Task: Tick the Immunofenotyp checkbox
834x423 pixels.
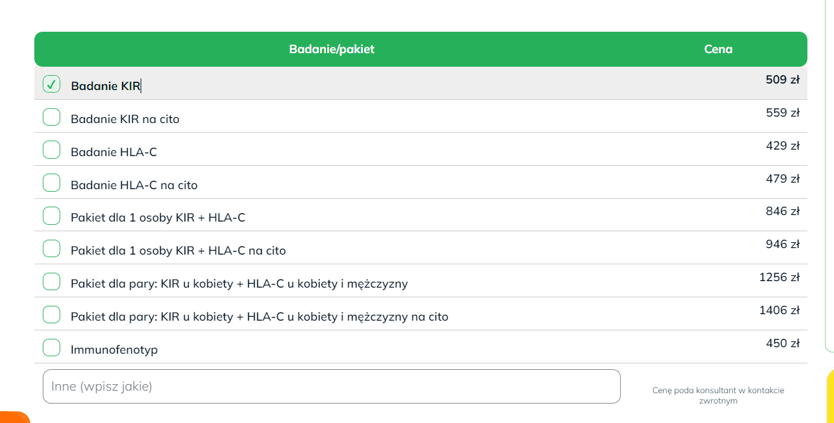Action: [x=52, y=348]
